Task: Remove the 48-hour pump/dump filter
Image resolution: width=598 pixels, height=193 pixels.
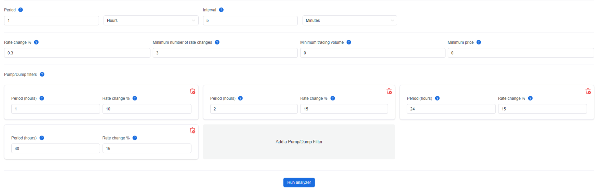Action: pos(192,130)
